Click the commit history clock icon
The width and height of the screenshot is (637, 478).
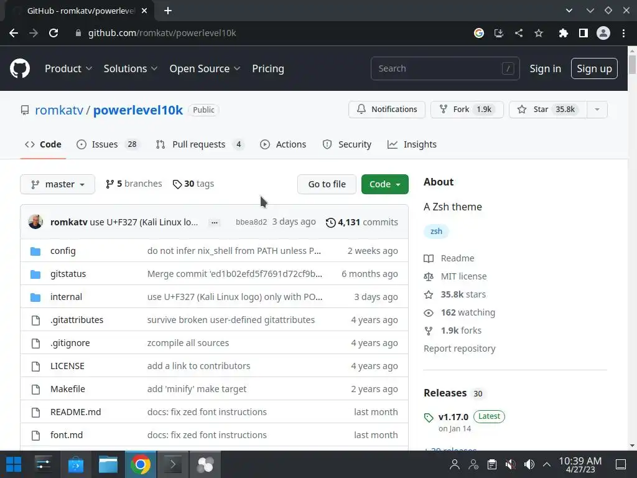[331, 222]
